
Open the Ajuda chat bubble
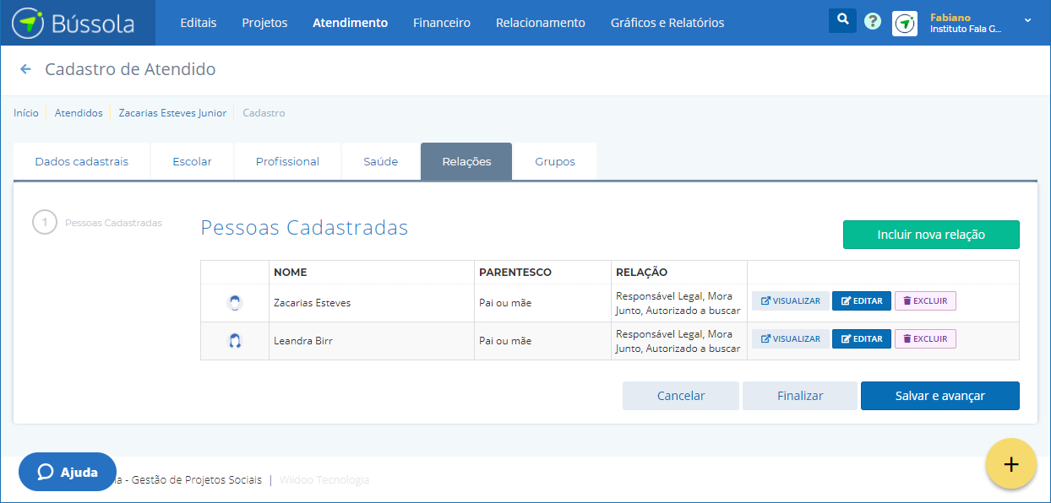click(x=68, y=472)
